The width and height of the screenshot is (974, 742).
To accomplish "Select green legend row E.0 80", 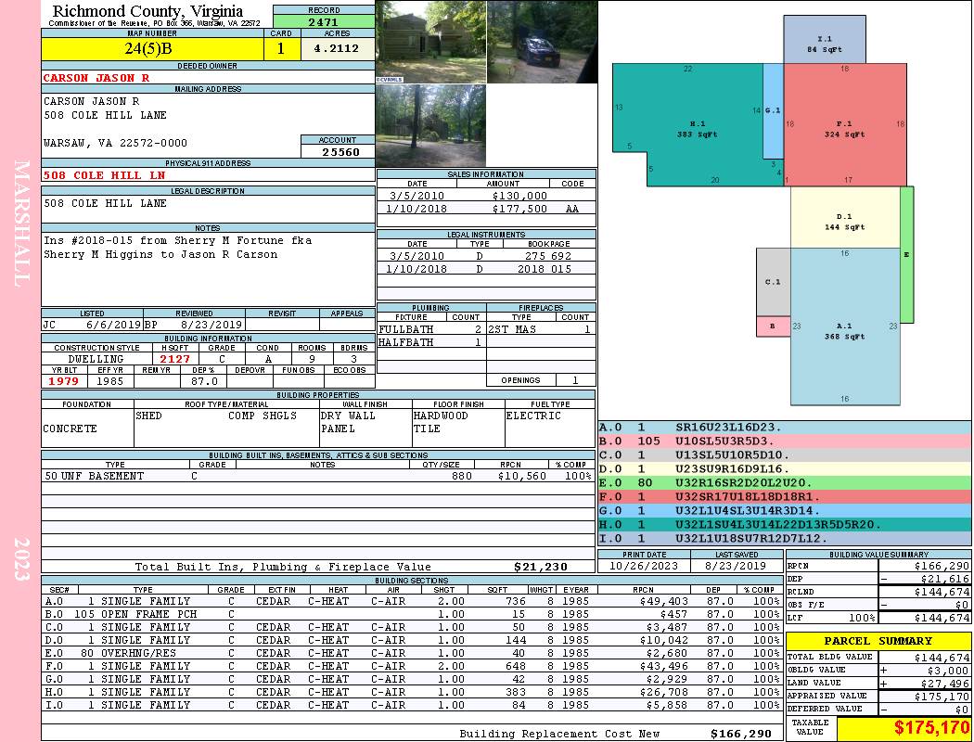I will (784, 482).
